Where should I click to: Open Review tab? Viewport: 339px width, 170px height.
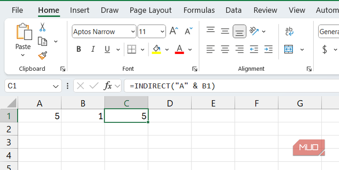tap(265, 10)
